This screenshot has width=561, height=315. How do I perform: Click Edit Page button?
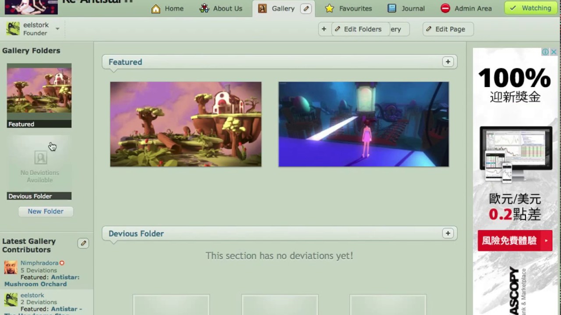448,29
